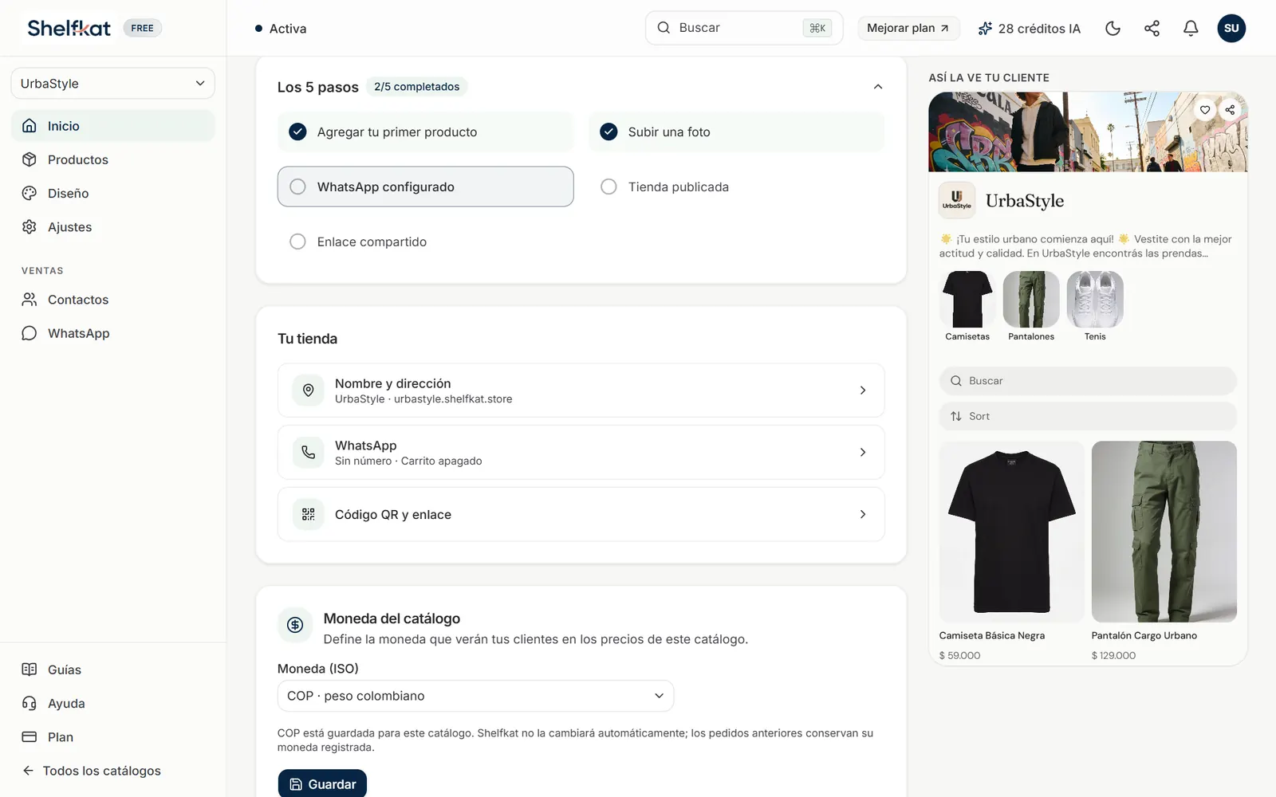The height and width of the screenshot is (797, 1276).
Task: Select the Pantalones category thumbnail
Action: (x=1031, y=299)
